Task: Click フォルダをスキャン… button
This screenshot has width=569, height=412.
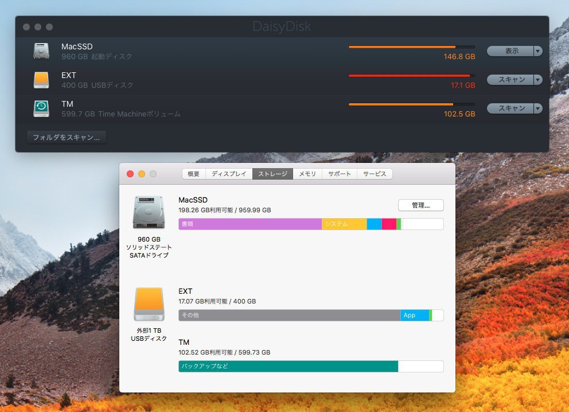Action: (67, 138)
